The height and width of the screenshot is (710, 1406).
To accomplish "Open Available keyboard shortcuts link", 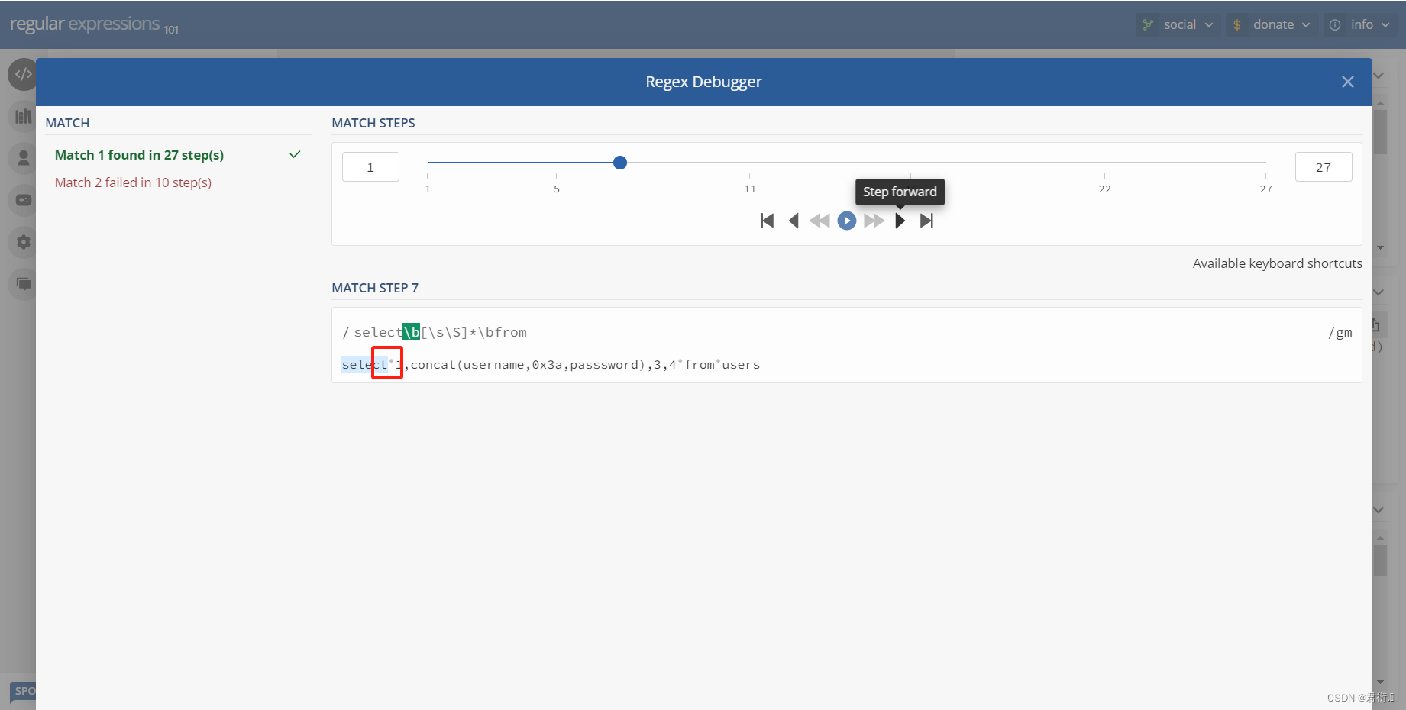I will point(1277,263).
